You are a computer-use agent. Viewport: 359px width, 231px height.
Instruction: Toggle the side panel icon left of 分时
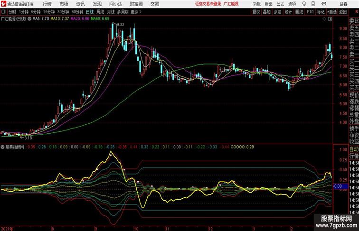(3, 12)
